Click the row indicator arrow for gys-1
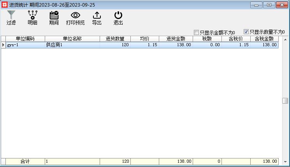290x167 pixels. click(x=4, y=45)
